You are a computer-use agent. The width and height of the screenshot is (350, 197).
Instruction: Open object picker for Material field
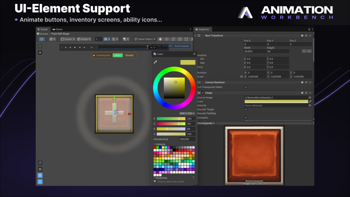click(310, 105)
